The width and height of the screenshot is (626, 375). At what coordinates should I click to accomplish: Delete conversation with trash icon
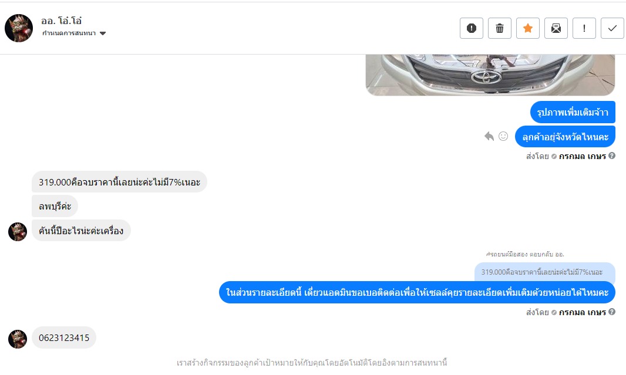pyautogui.click(x=499, y=28)
